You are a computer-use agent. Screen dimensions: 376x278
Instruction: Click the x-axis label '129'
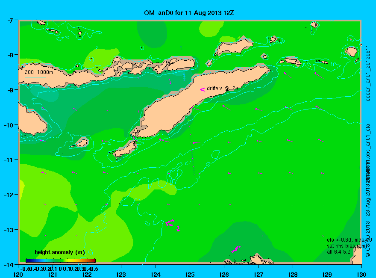click(327, 275)
